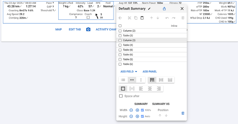Uncheck the 100% width checkbox
The image size is (238, 124).
[142, 110]
